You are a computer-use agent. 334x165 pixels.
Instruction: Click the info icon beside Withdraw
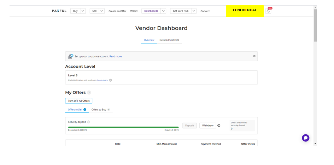point(219,126)
